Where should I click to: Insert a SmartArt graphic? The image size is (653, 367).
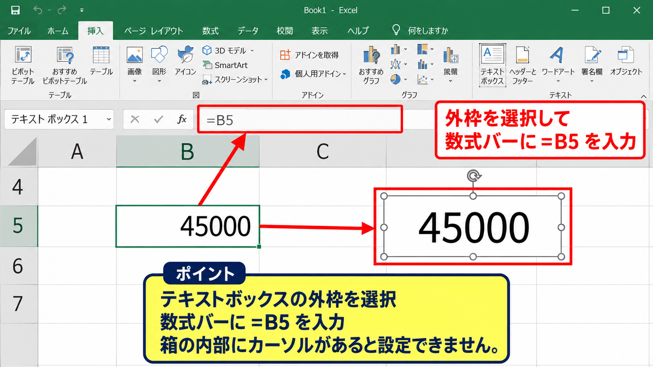(x=225, y=65)
